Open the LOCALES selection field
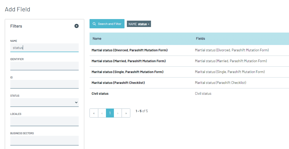 (45, 121)
